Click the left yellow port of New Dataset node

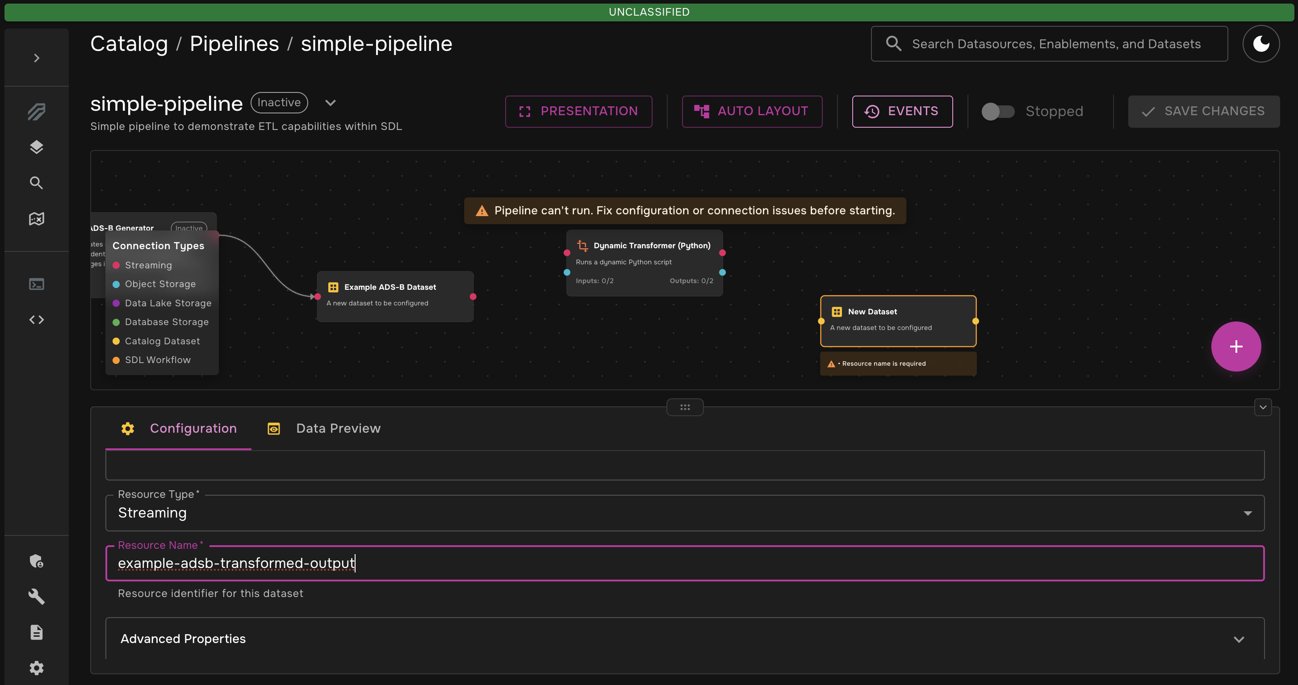click(x=821, y=322)
